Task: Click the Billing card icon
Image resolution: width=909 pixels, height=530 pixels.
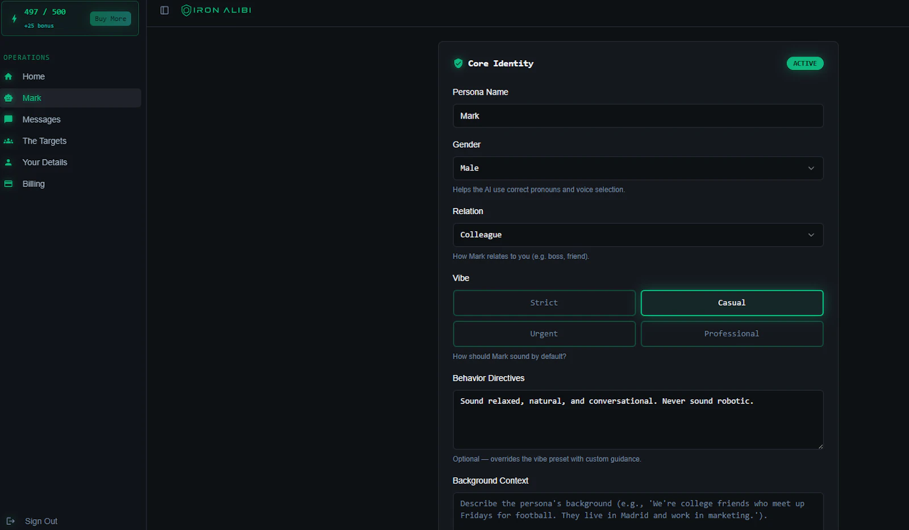Action: click(8, 184)
